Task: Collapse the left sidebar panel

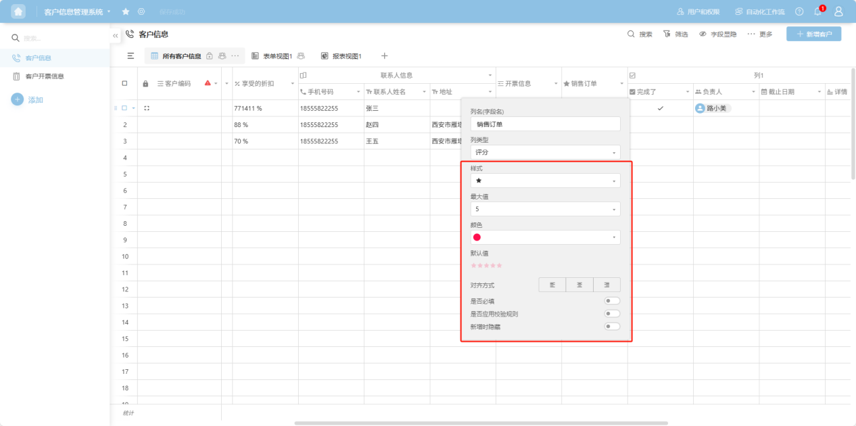Action: [116, 34]
